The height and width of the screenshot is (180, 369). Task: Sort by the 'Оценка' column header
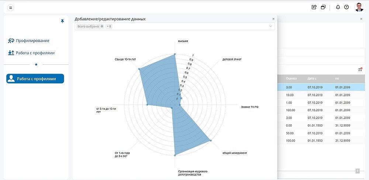[x=292, y=79]
